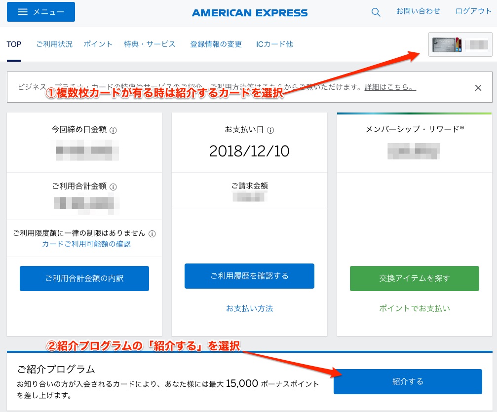497x412 pixels.
Task: Show info about ご利用限度額 limit
Action: pos(152,234)
